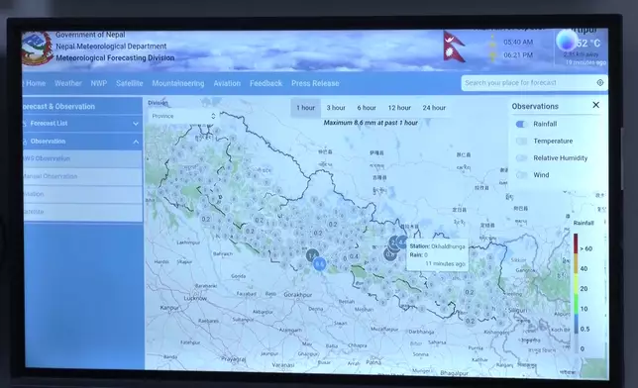Select Manual Observation in sidebar
This screenshot has height=388, width=638.
(x=82, y=176)
